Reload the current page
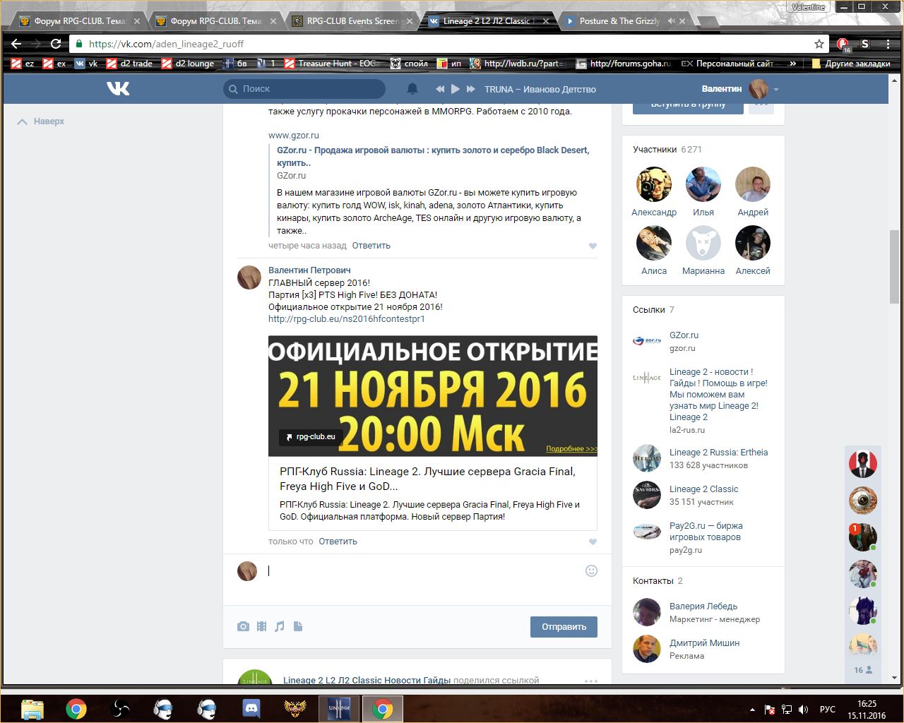Screen dimensions: 904x723 point(56,44)
